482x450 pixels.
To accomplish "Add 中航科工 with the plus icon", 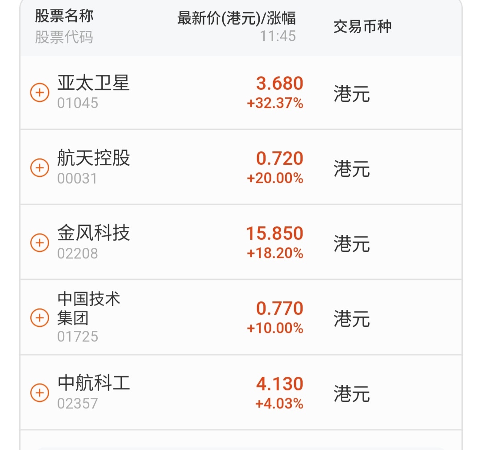I will pos(40,392).
